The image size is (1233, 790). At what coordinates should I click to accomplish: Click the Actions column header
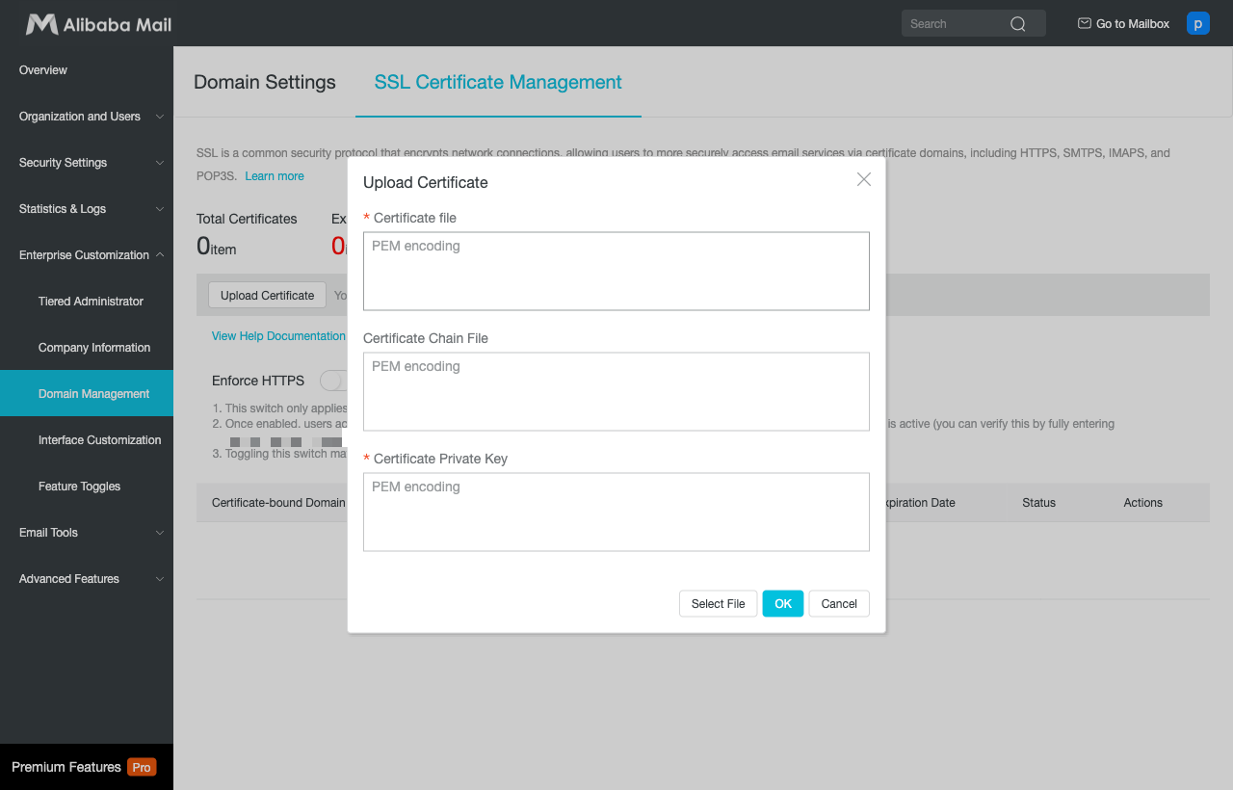1142,503
